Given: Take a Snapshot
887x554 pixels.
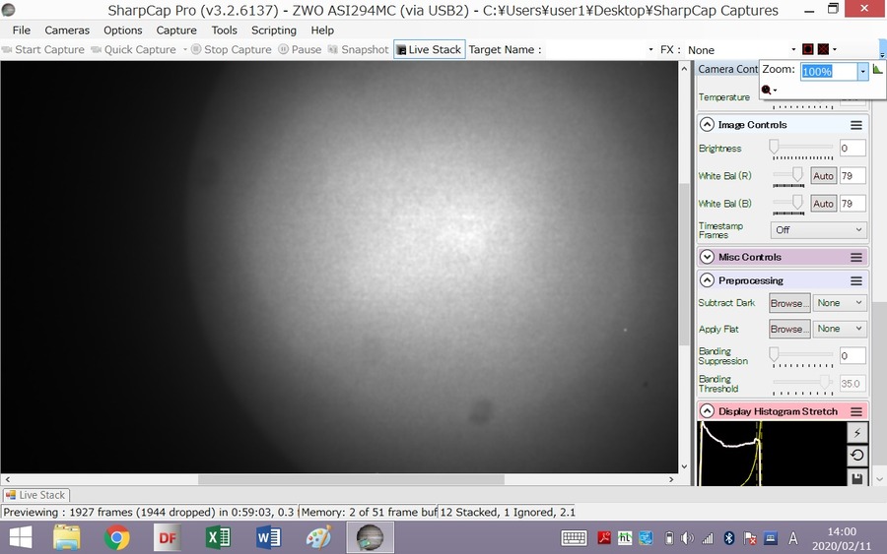Looking at the screenshot, I should [x=358, y=50].
